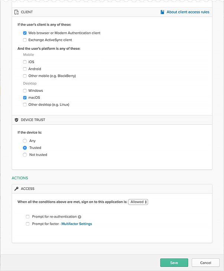
Task: Click the Device Trust shield icon
Action: coord(16,120)
